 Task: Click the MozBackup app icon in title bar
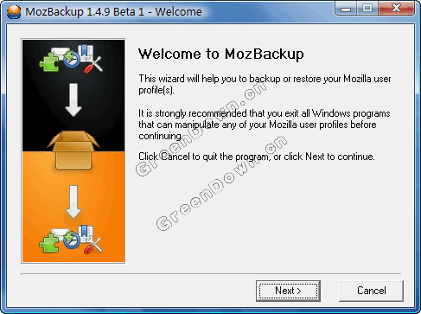[14, 12]
